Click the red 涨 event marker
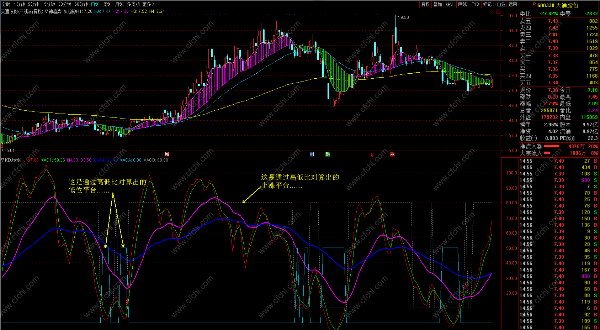Image resolution: width=600 pixels, height=330 pixels. coord(392,154)
